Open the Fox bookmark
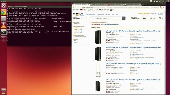This screenshot has height=95, width=170. tap(112, 10)
